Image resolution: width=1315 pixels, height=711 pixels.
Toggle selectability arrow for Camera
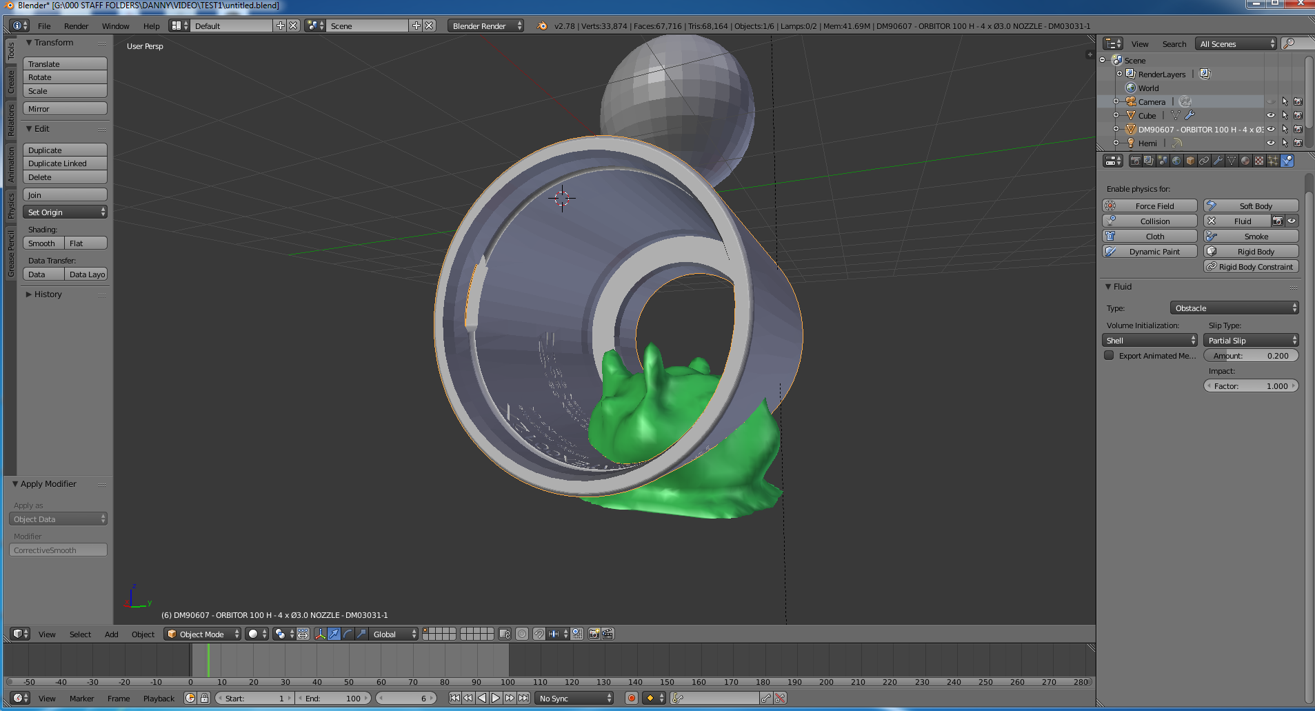click(x=1284, y=101)
